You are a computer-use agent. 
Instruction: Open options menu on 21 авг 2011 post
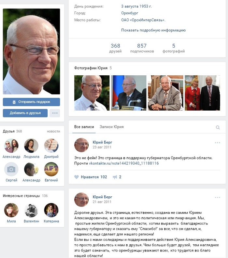click(217, 197)
